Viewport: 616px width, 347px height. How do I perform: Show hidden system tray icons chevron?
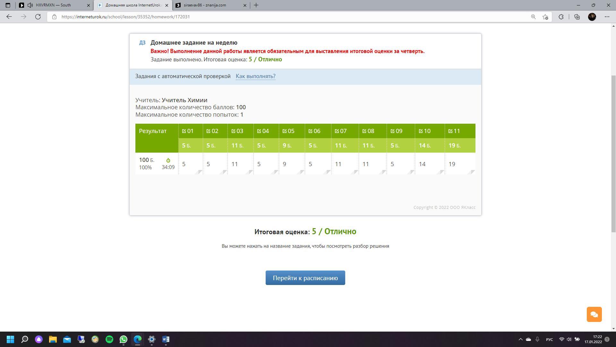[520, 339]
